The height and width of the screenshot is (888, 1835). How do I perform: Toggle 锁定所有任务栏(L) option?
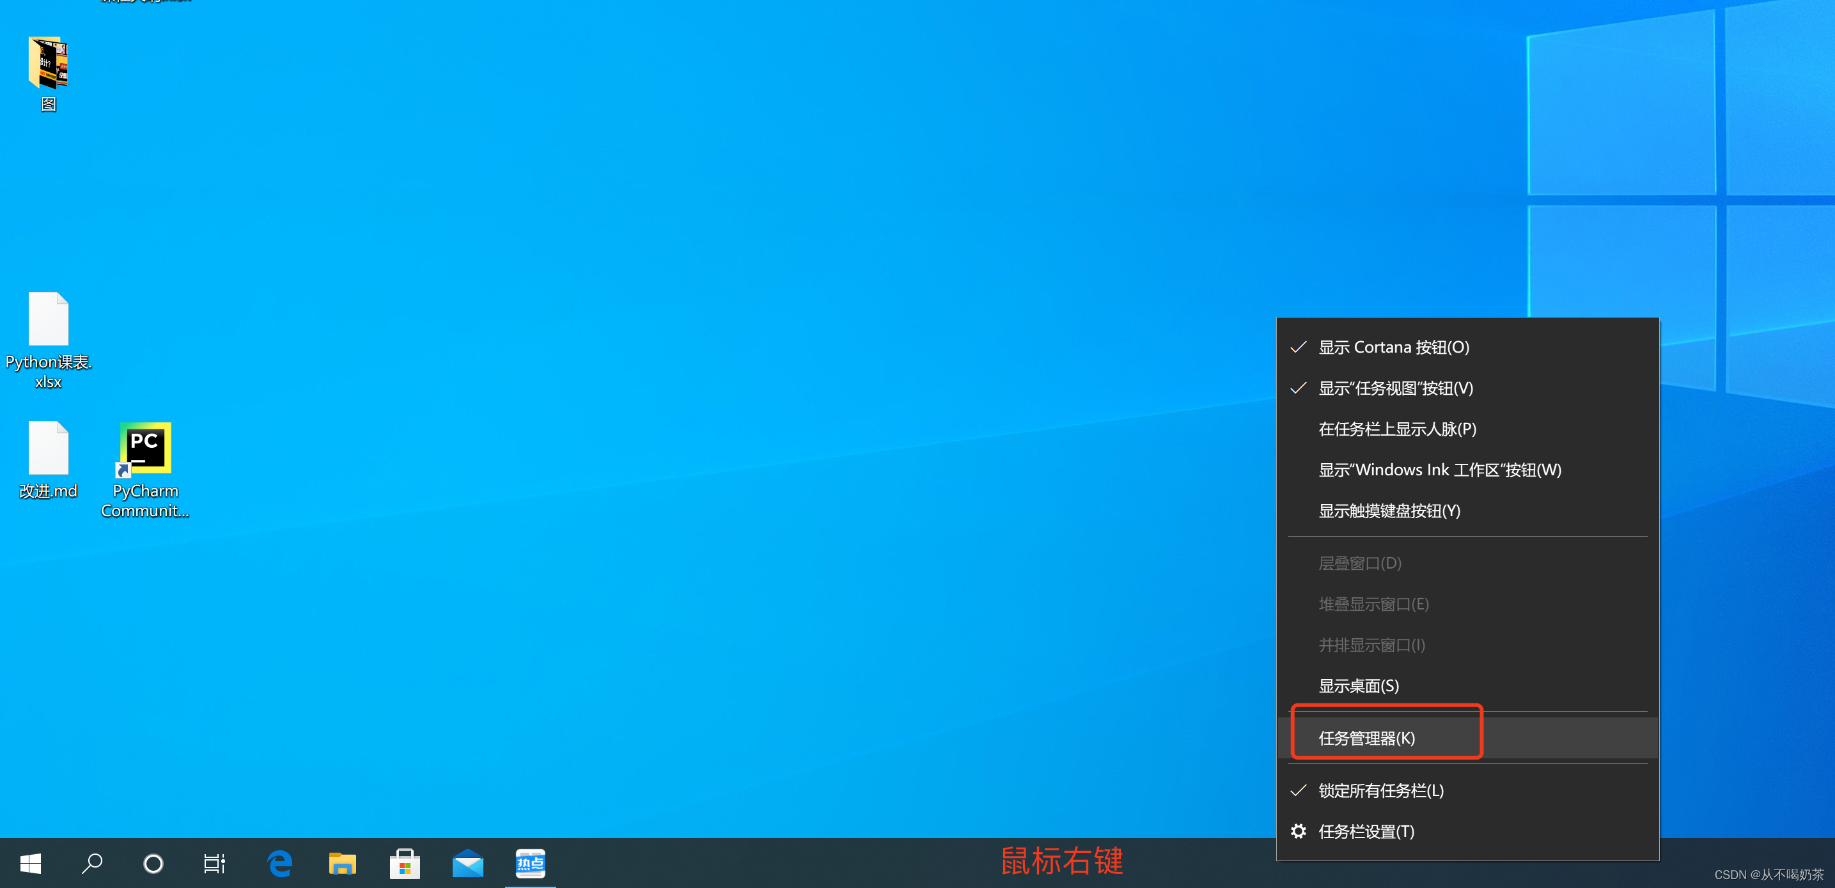pos(1380,790)
